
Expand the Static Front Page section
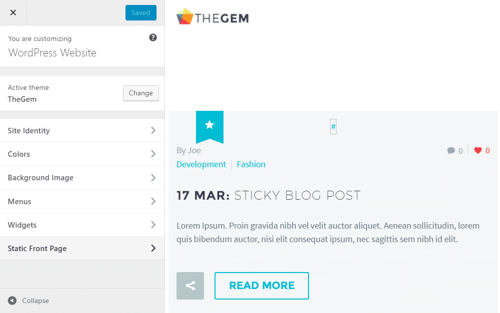(82, 248)
